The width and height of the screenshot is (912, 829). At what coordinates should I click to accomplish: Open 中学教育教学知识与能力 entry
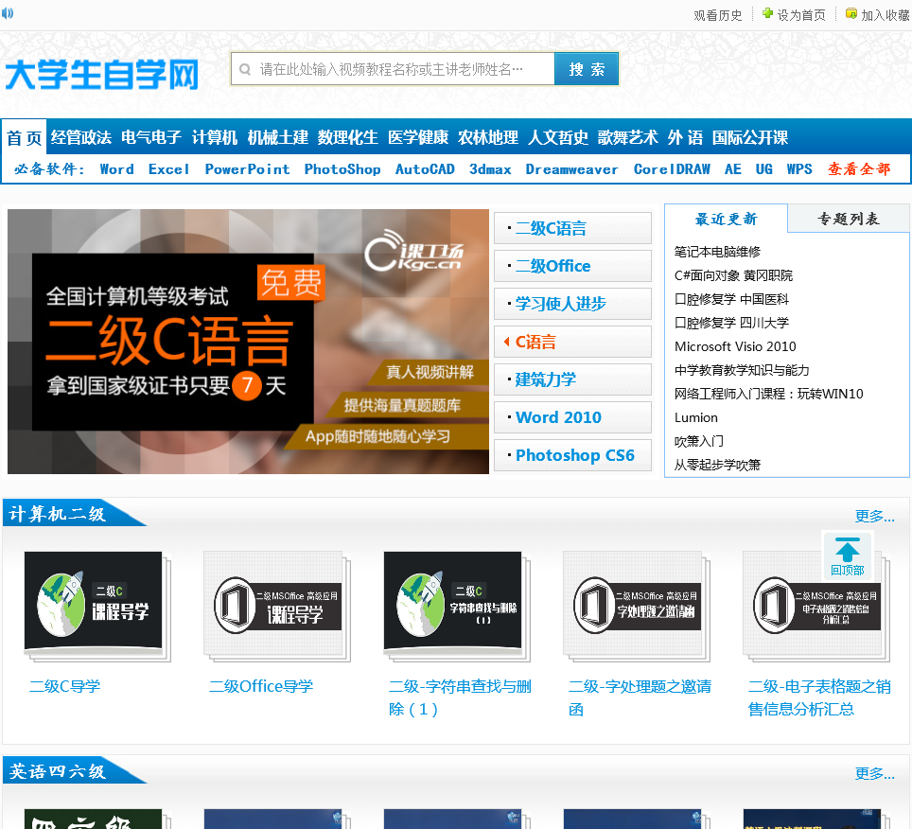click(x=742, y=371)
